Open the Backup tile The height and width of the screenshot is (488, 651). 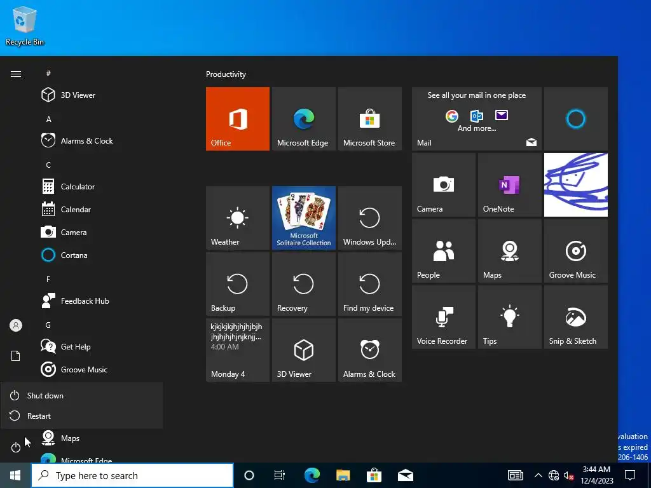pos(238,284)
